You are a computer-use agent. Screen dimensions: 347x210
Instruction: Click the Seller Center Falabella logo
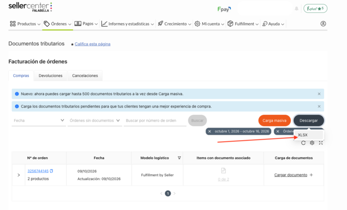click(30, 7)
